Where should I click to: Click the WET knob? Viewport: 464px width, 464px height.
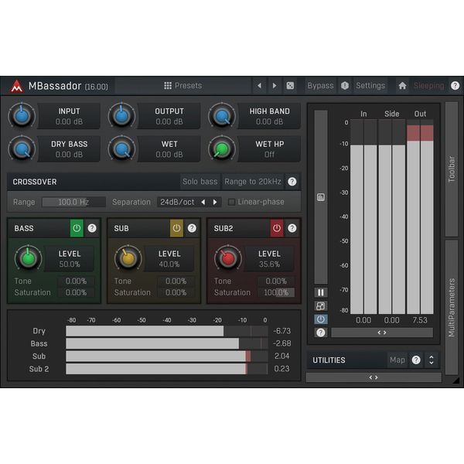[121, 148]
